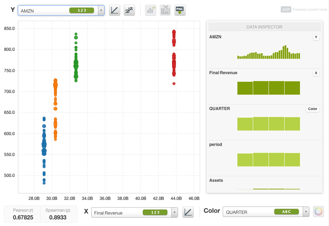The height and width of the screenshot is (226, 329).
Task: Toggle the X badge for Final Revenue
Action: click(316, 73)
